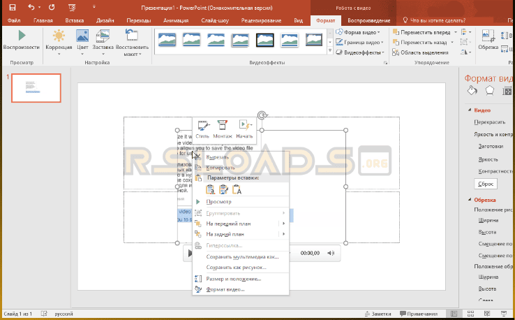Screen dimensions: 515x320
Task: Open the Форма видео dropdown
Action: point(358,32)
